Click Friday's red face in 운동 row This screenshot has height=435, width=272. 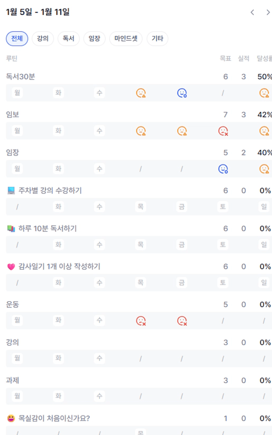click(182, 320)
